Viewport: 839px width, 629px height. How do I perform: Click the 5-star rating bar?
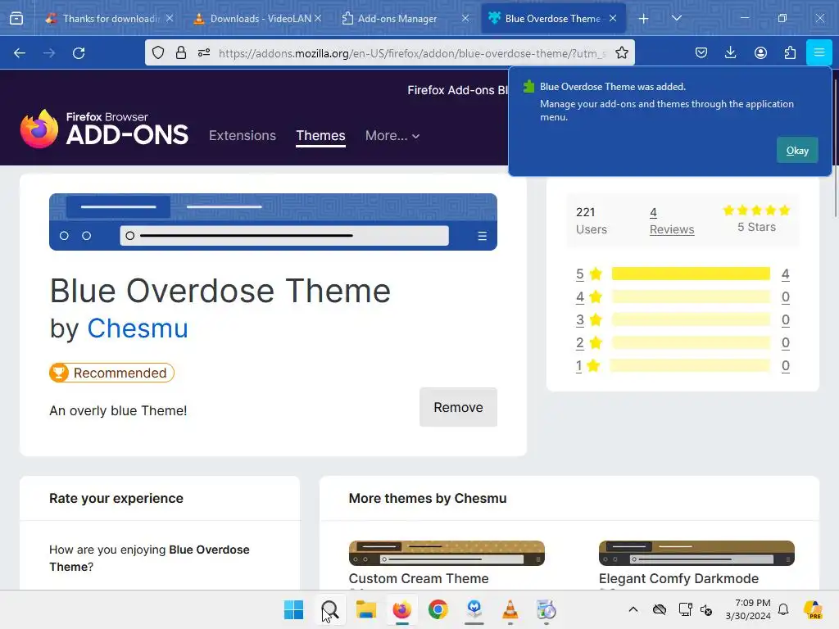691,274
